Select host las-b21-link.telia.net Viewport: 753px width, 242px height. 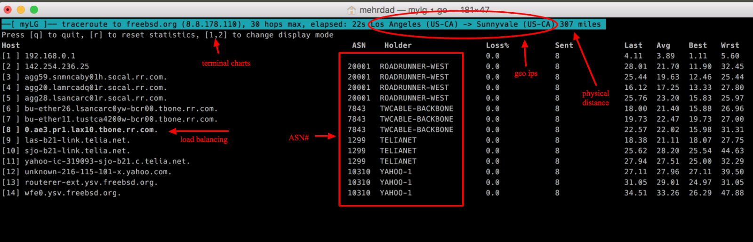(77, 140)
